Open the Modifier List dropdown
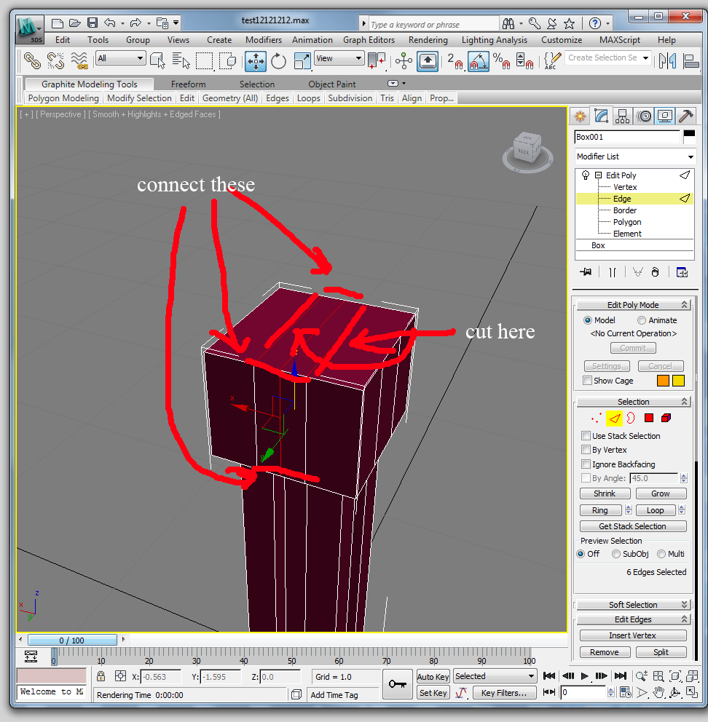Image resolution: width=708 pixels, height=722 pixels. click(634, 156)
